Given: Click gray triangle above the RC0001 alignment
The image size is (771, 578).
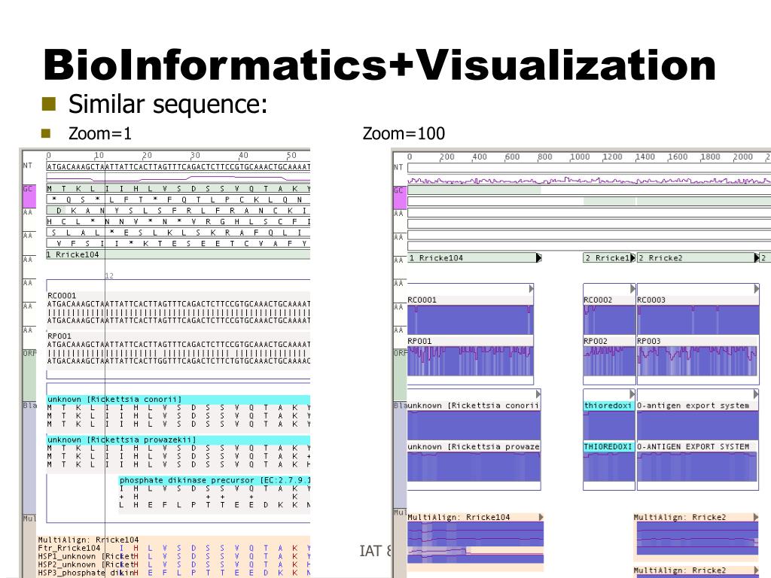Looking at the screenshot, I should point(530,289).
